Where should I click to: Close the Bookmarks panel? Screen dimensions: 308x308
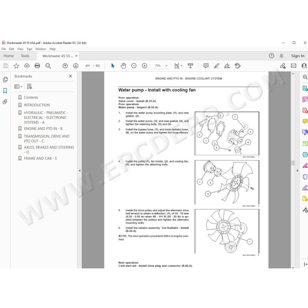point(70,76)
